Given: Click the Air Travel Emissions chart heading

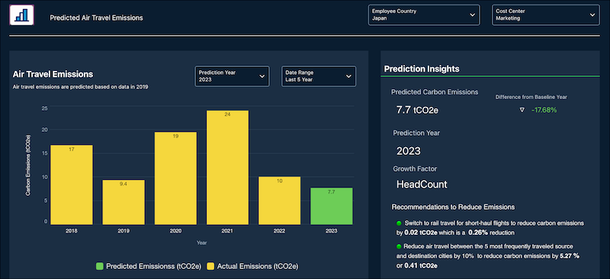Looking at the screenshot, I should coord(53,74).
